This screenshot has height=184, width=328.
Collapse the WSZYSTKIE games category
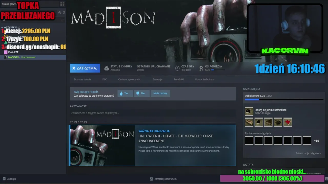pos(2,27)
